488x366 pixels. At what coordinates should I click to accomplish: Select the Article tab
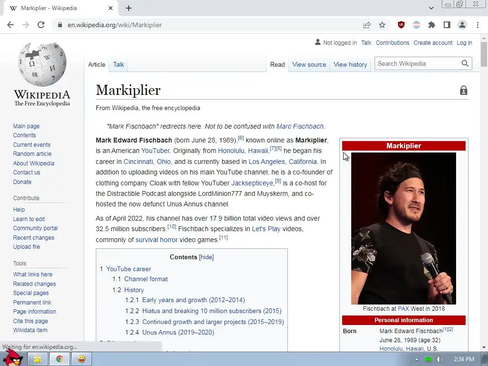tap(96, 64)
